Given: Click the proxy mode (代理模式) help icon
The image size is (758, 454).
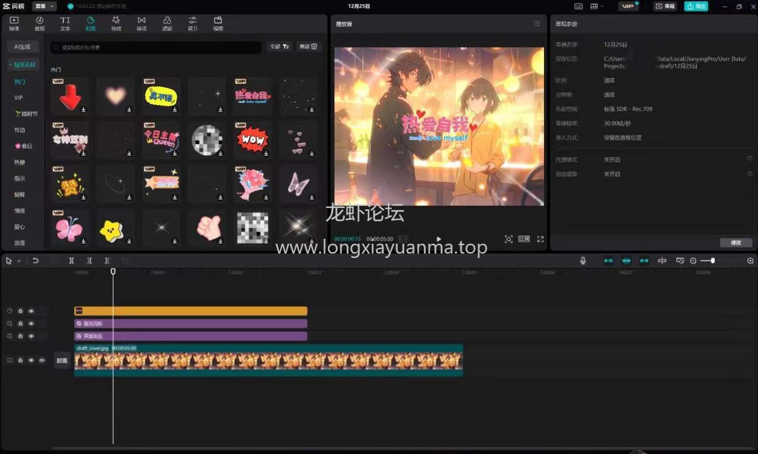Looking at the screenshot, I should [x=750, y=159].
